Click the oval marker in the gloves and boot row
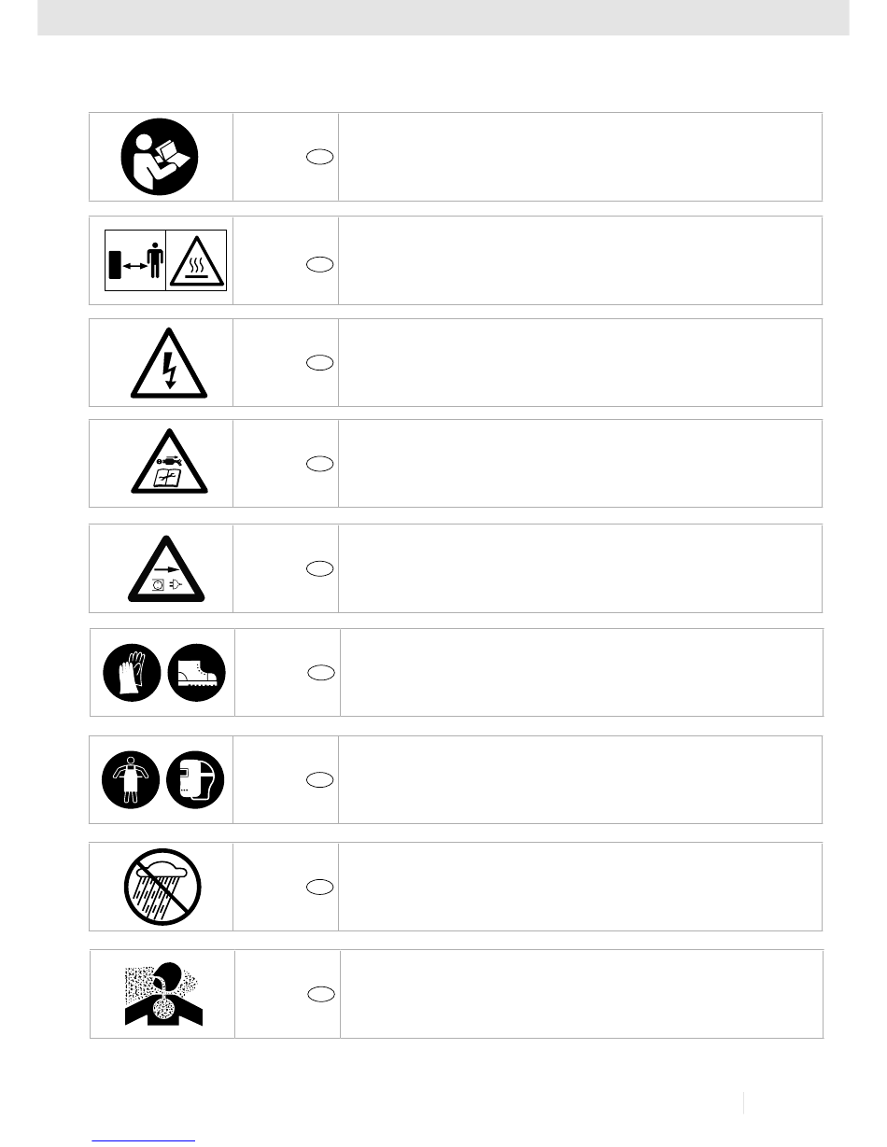This screenshot has width=887, height=1147. coord(320,671)
